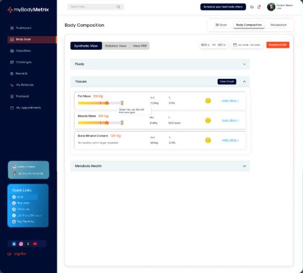Collapse the Tissues section chevron
303x273 pixels.
pyautogui.click(x=244, y=81)
